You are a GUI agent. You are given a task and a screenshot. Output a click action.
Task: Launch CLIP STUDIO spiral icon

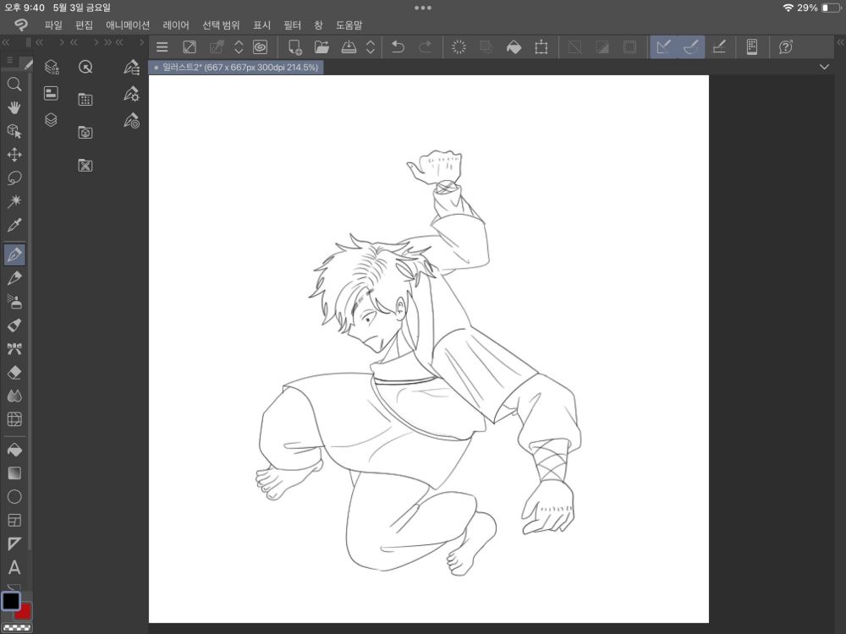pos(260,46)
